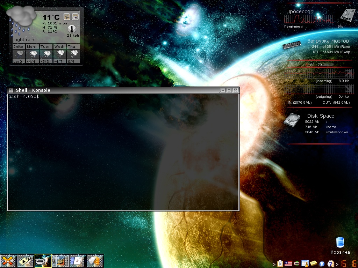Expand the Konsole titlebar down-arrow button
This screenshot has height=268, width=358.
pos(223,90)
